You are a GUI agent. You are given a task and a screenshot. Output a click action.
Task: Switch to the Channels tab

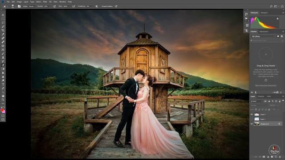point(261,96)
